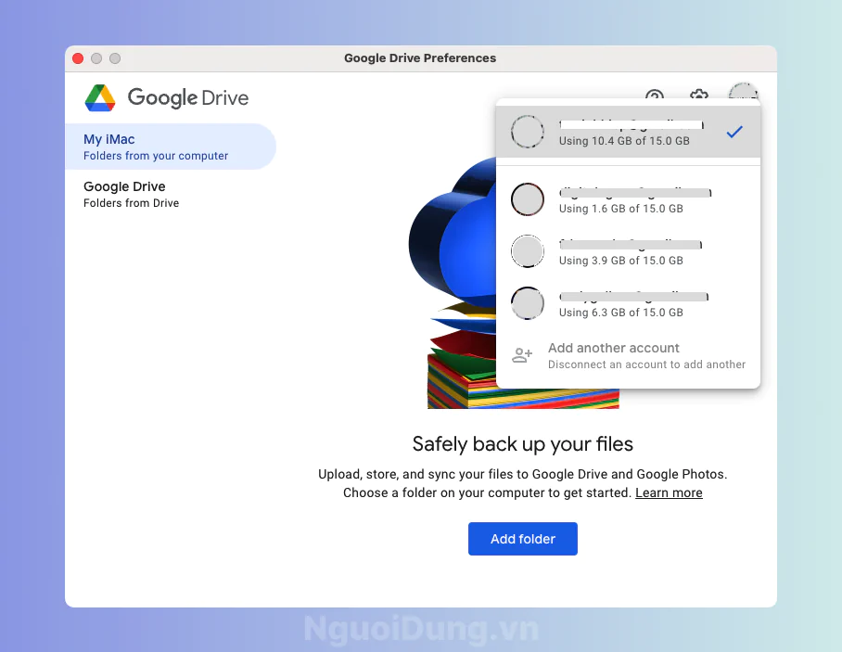Click the 'Safely back up your files' heading
Viewport: 842px width, 652px height.
click(x=523, y=443)
